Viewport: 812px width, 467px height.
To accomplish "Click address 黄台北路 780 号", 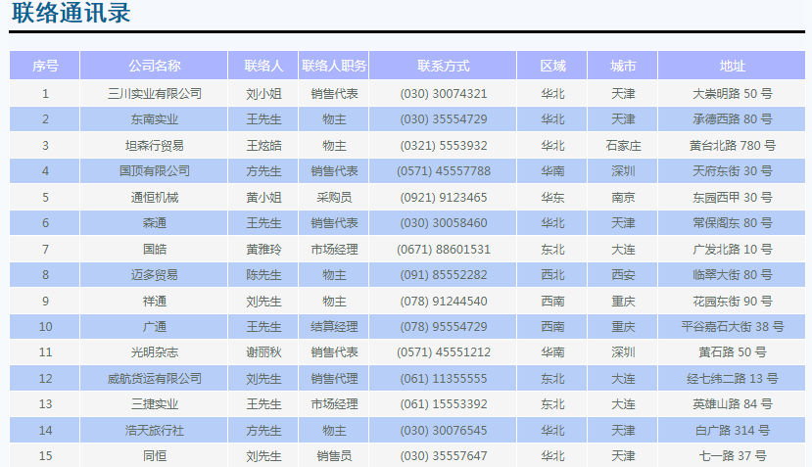I will [x=732, y=146].
